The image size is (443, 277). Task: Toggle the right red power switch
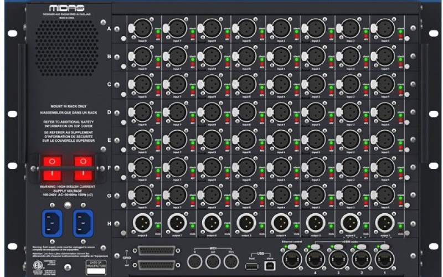83,168
